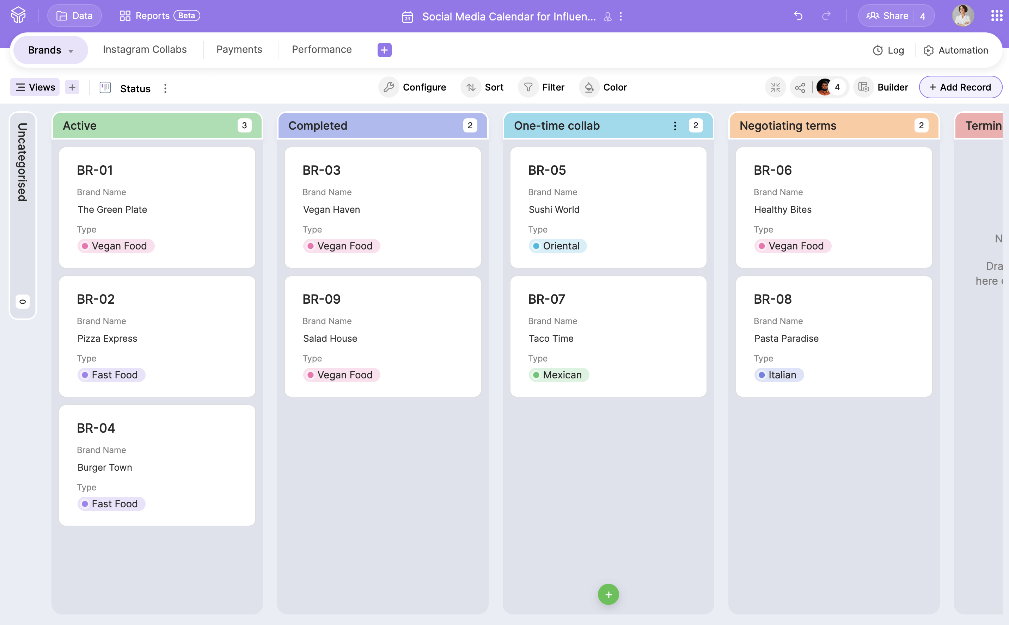Open the Sort options
The height and width of the screenshot is (625, 1009).
click(483, 87)
